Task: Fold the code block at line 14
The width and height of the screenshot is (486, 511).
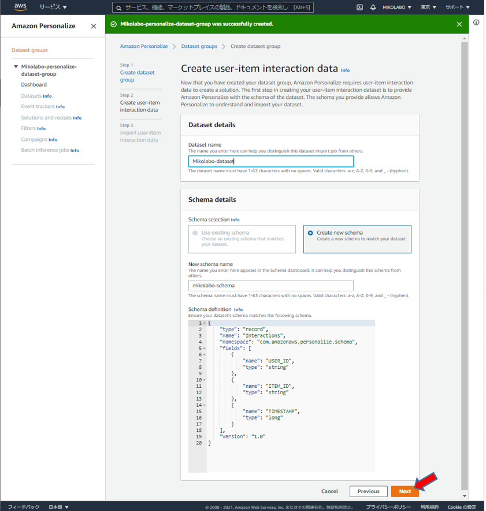Action: pyautogui.click(x=205, y=406)
